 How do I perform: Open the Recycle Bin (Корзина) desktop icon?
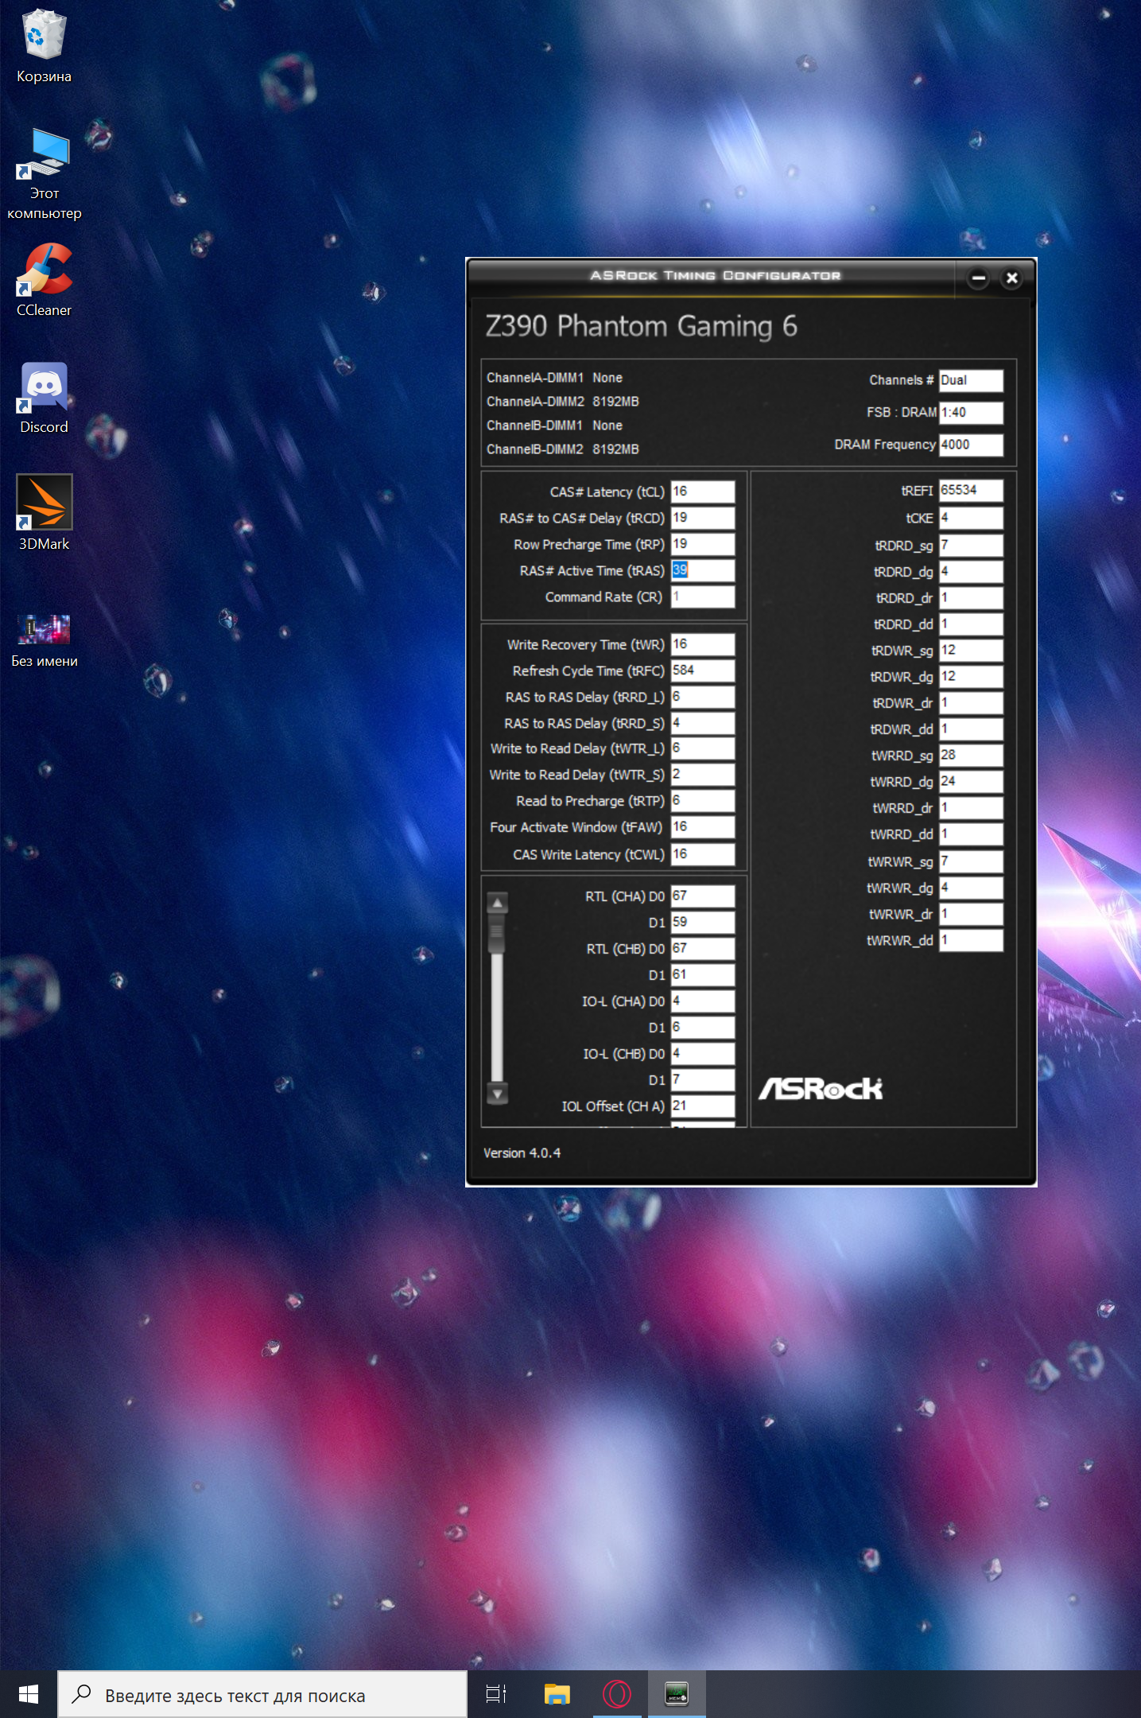coord(44,46)
